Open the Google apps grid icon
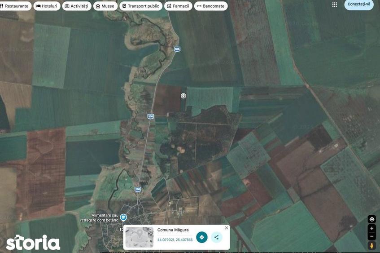Viewport: 380px width, 253px height. [335, 4]
